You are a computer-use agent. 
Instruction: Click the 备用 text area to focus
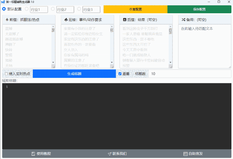click(204, 47)
